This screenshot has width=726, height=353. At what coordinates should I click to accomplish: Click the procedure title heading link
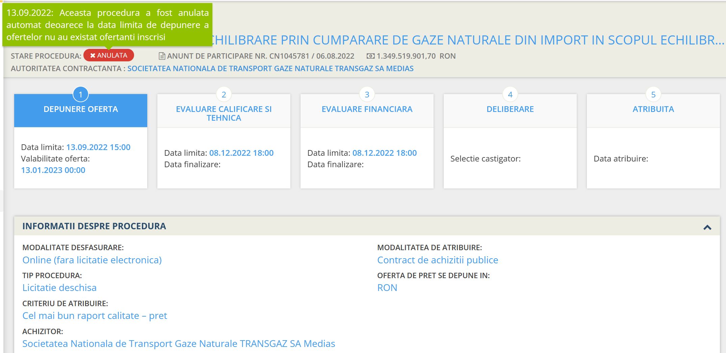tap(466, 40)
